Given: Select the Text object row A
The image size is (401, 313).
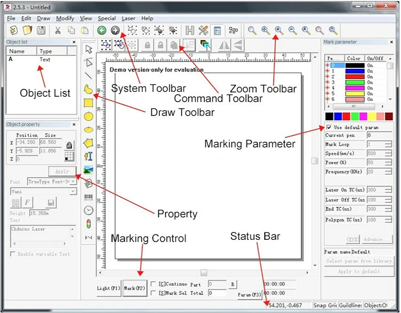Looking at the screenshot, I should pyautogui.click(x=41, y=59).
